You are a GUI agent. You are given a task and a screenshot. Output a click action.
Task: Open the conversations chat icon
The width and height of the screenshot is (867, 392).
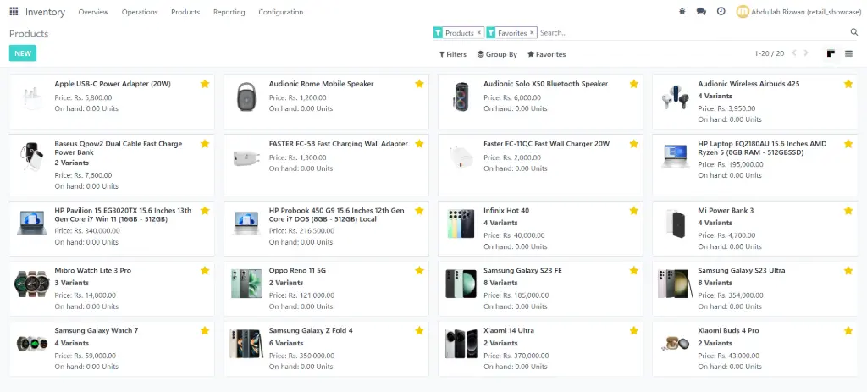click(701, 12)
